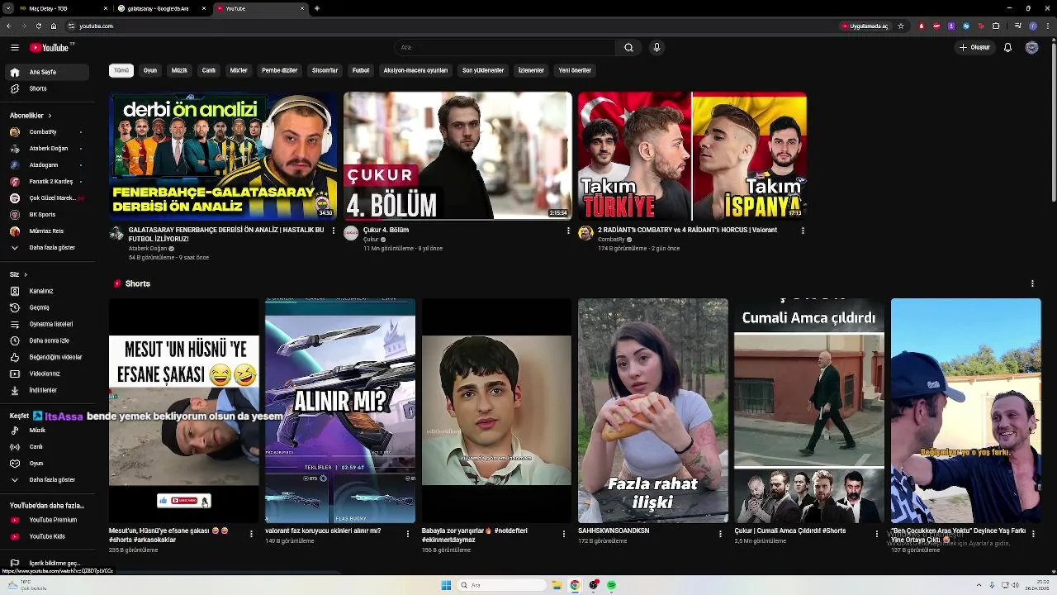Viewport: 1057px width, 595px height.
Task: Switch to galatasaray Google search tab
Action: (161, 8)
